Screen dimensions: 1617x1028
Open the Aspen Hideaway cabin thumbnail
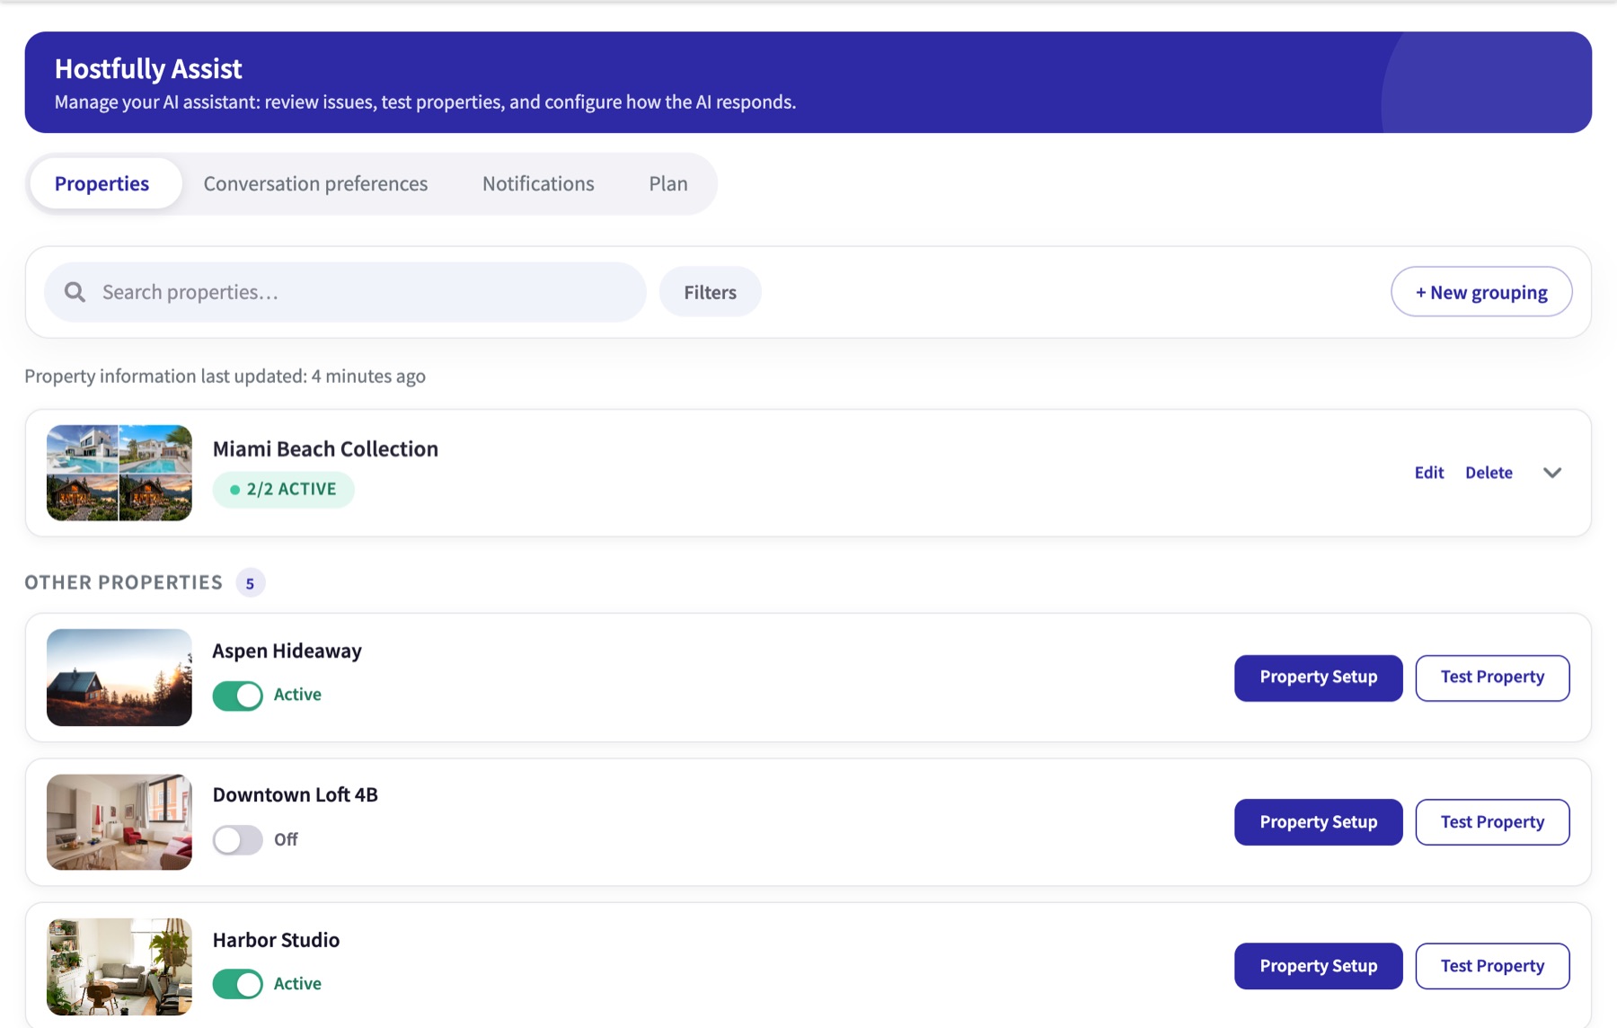click(119, 678)
